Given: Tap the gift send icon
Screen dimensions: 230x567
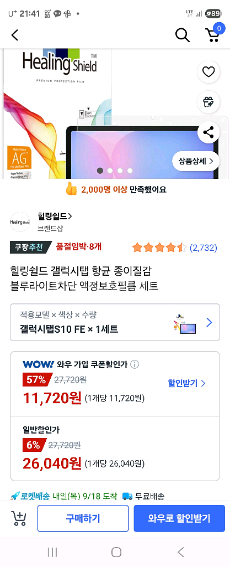Looking at the screenshot, I should tap(208, 102).
